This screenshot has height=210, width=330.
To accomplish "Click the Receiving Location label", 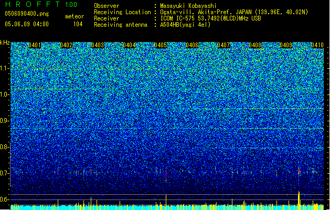I will click(122, 12).
